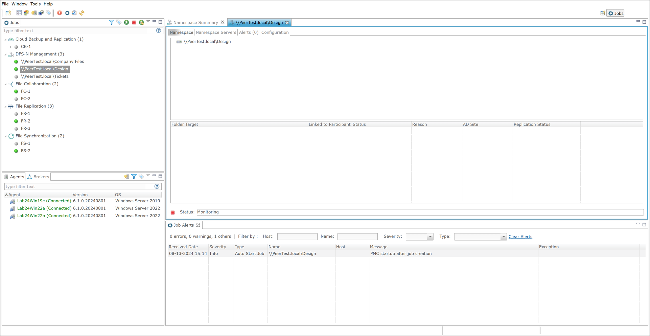Close the Namespace Summary tab
650x336 pixels.
223,23
